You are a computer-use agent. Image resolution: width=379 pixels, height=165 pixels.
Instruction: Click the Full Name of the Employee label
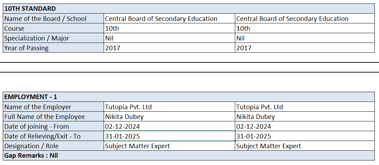(x=45, y=117)
